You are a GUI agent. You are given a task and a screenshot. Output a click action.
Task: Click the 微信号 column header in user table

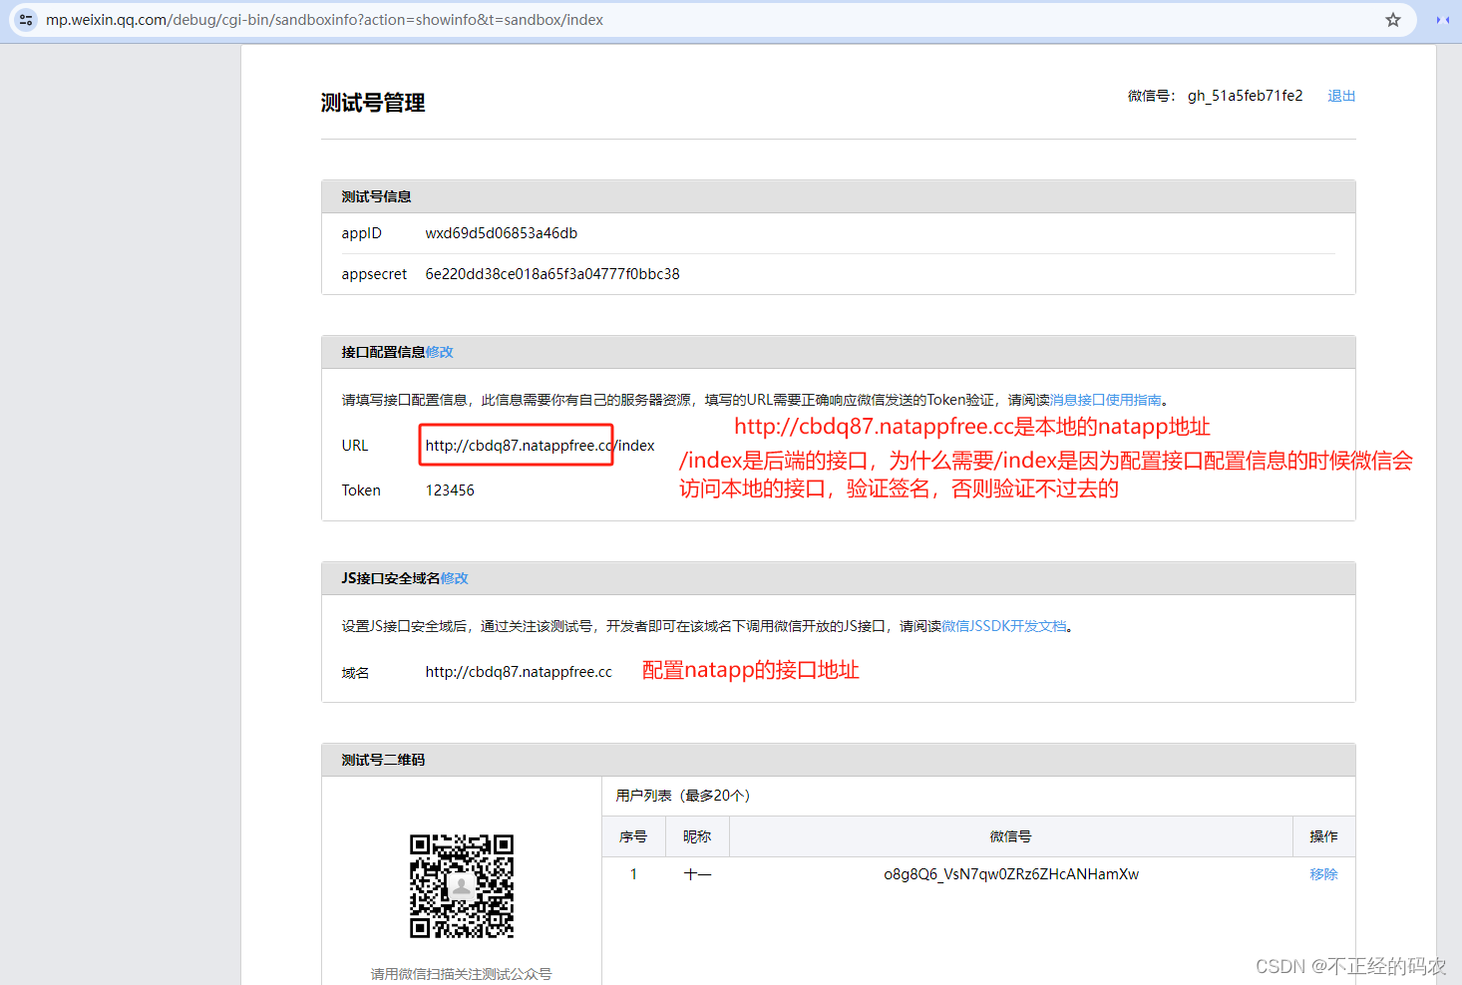(1011, 836)
